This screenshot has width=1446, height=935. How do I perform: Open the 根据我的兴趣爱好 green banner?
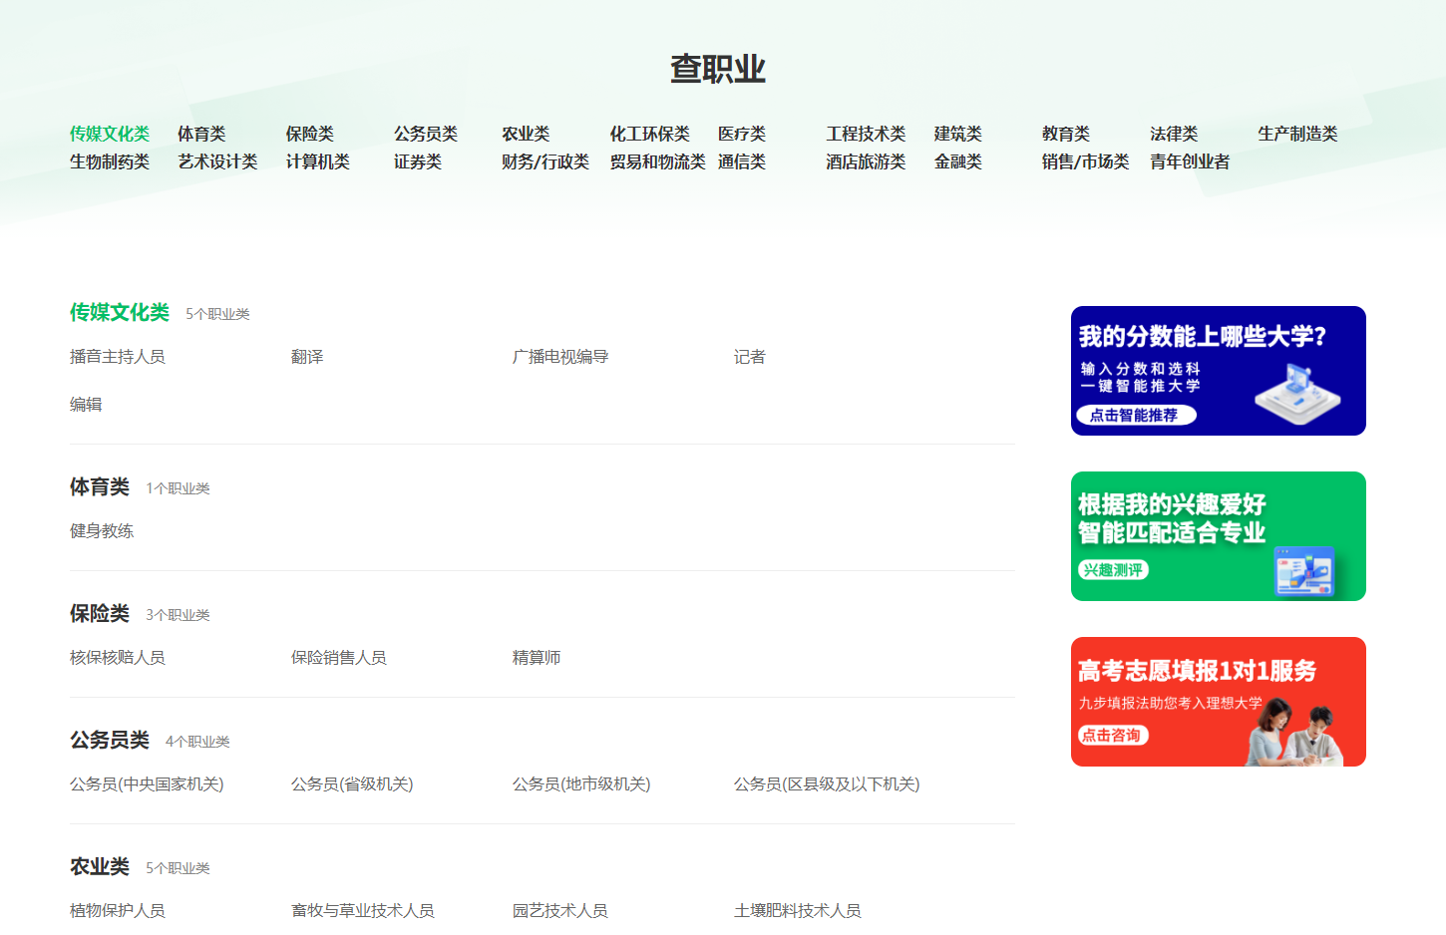coord(1219,536)
